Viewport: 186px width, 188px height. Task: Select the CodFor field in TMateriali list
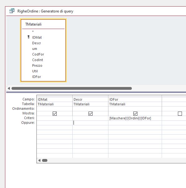[x=38, y=54]
